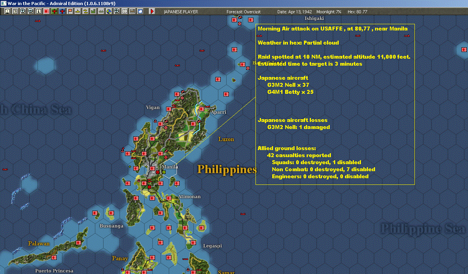Click 'G4M1 Betty x 25' in combat report
Screen dimensions: 468x274
click(290, 92)
